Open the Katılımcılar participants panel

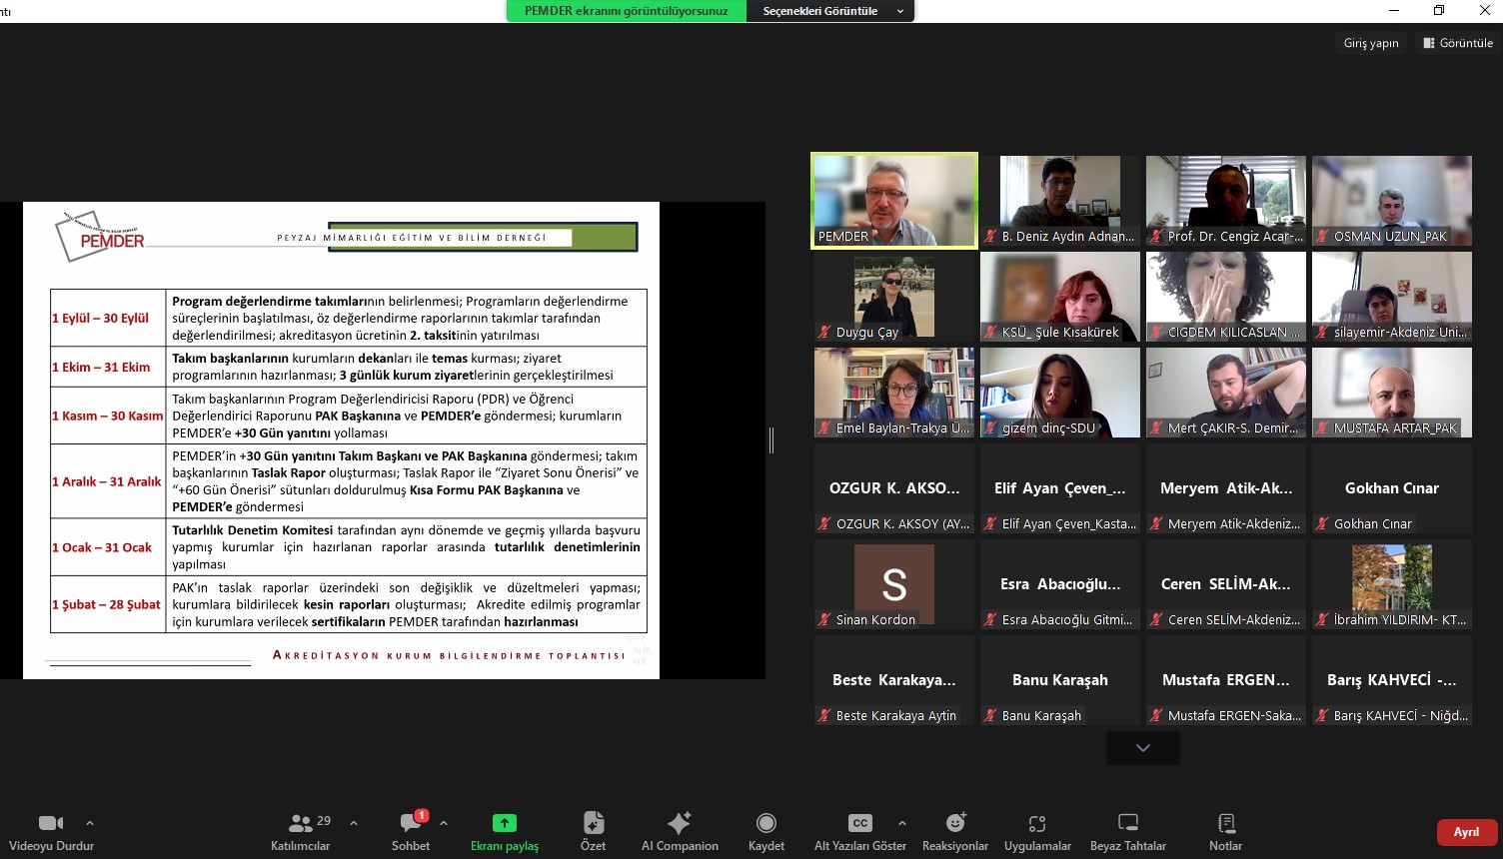click(300, 831)
